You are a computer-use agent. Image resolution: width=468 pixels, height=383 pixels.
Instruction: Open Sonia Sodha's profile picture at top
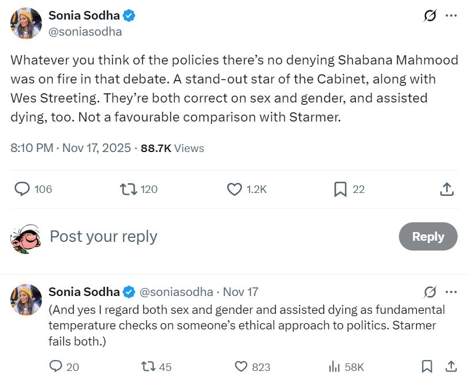point(26,23)
